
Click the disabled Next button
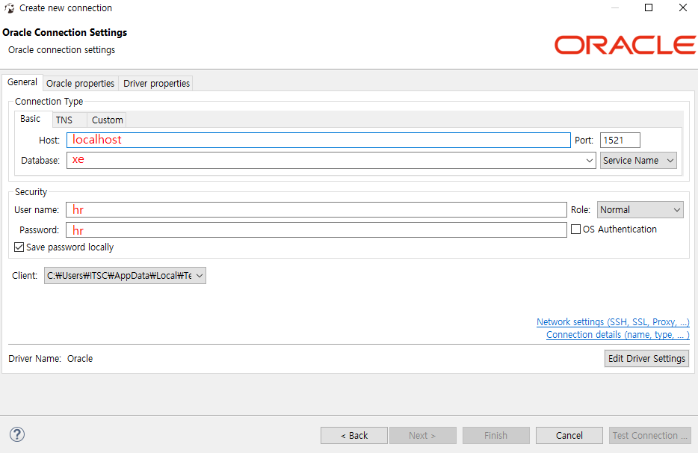coord(422,435)
